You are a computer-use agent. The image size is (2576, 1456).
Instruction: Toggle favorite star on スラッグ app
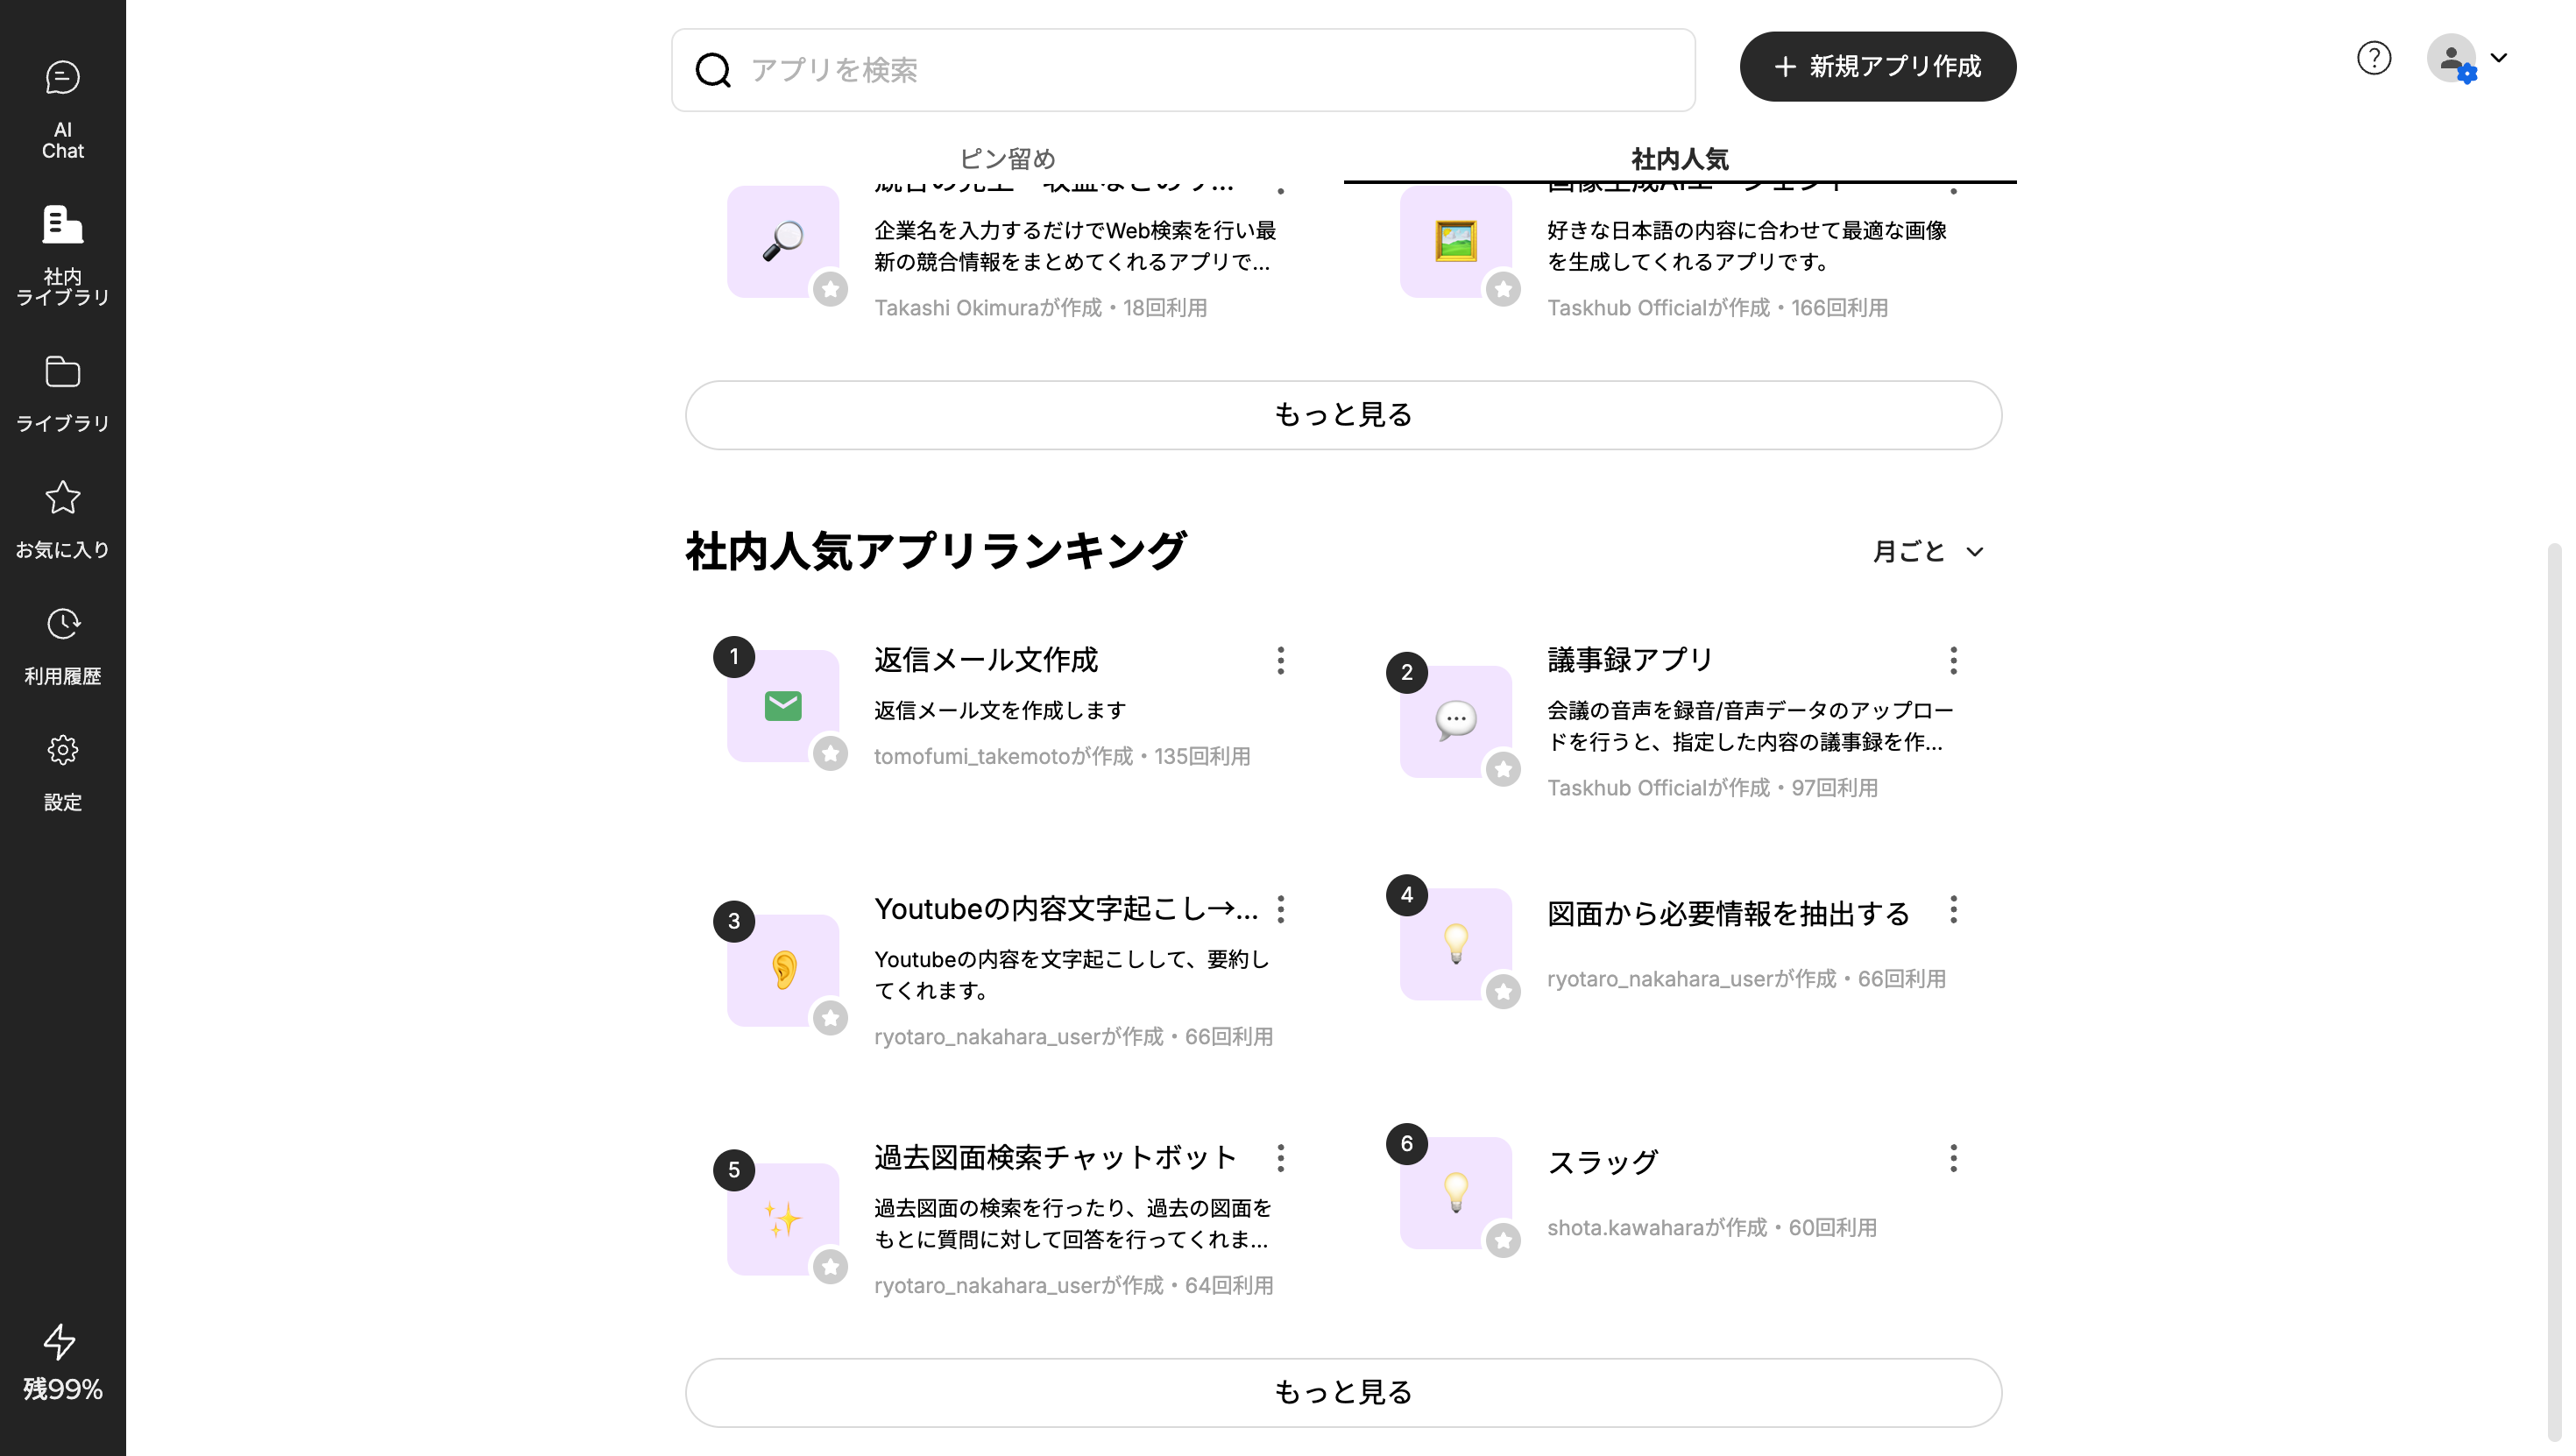pyautogui.click(x=1503, y=1241)
